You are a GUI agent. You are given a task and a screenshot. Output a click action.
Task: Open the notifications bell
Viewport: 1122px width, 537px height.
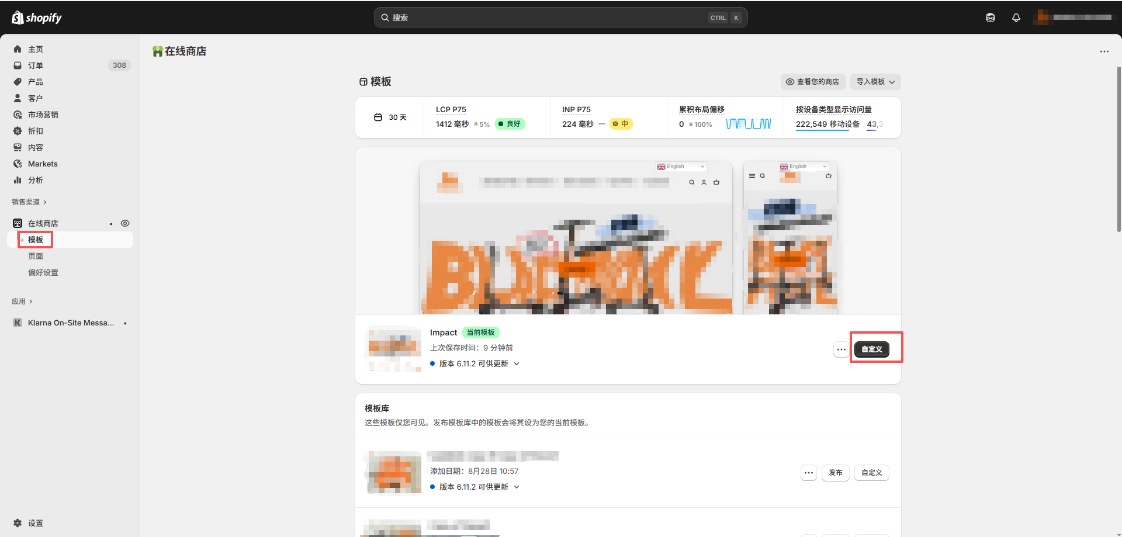[1016, 18]
